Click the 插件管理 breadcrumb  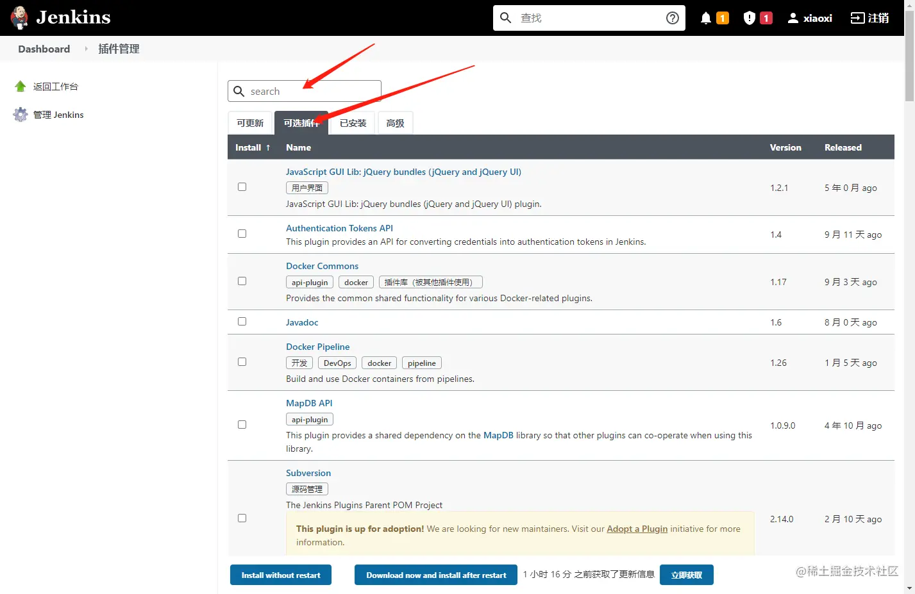[119, 49]
